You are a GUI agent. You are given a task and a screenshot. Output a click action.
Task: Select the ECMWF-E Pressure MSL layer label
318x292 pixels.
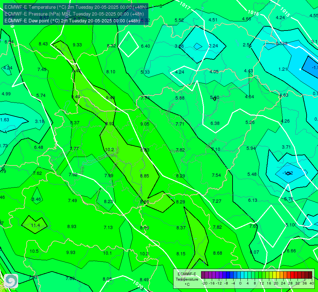(74, 14)
